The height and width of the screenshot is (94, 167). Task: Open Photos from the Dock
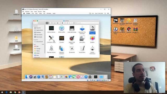point(66,77)
